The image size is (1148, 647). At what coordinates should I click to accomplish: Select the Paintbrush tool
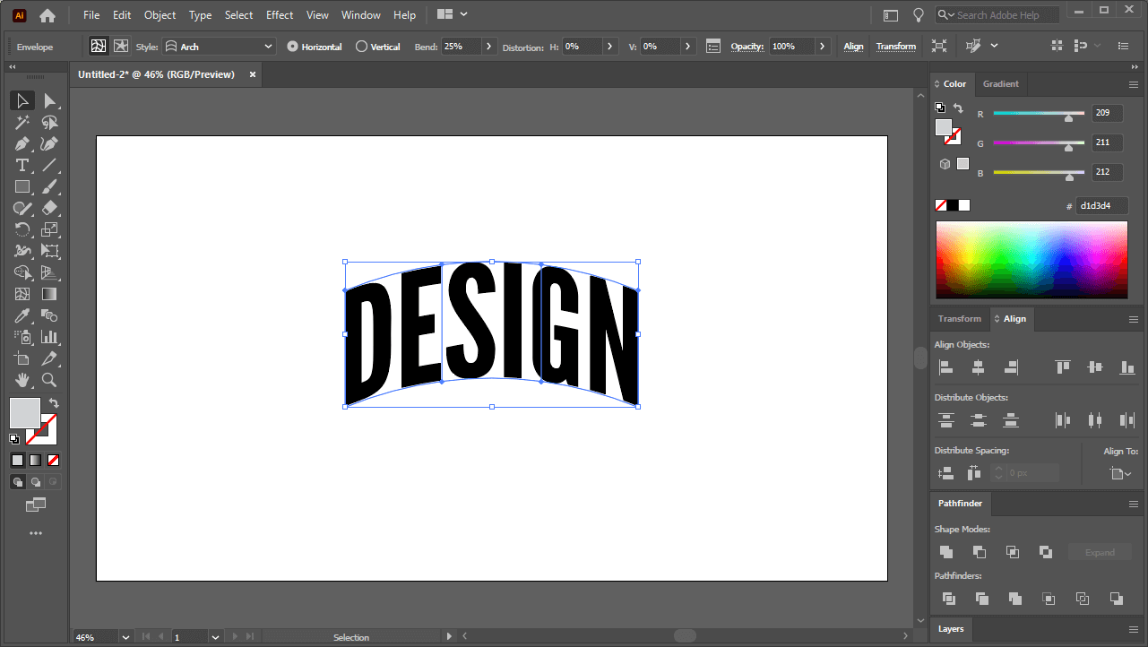(50, 186)
